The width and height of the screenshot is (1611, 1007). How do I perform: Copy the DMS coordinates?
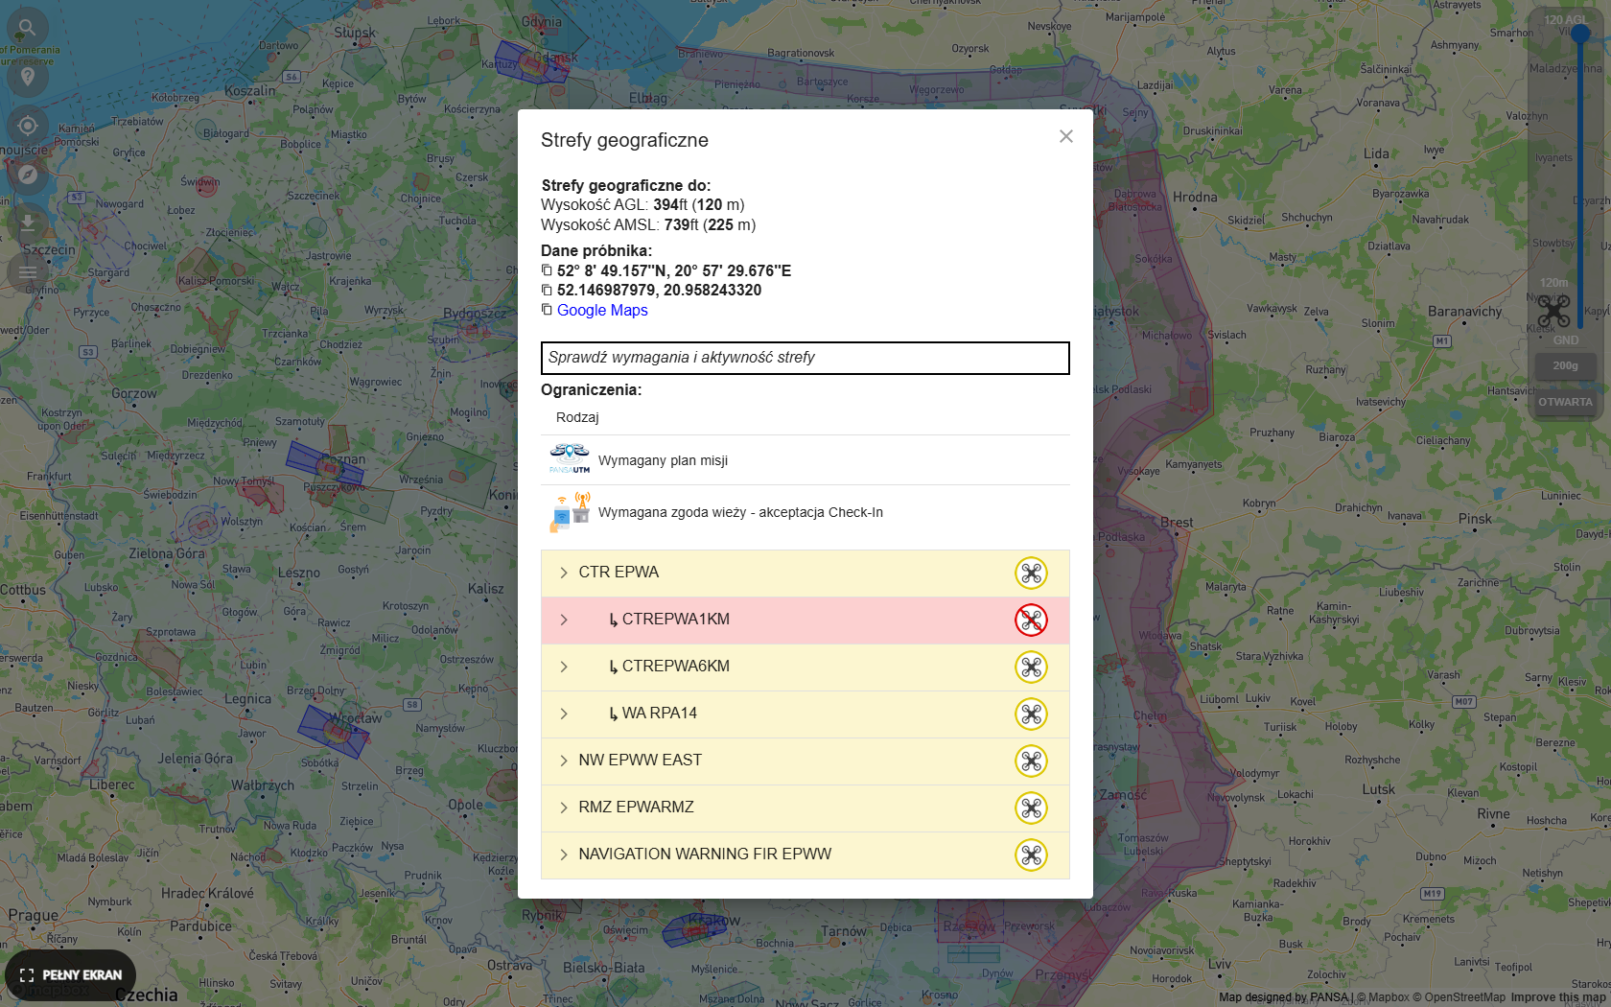tap(547, 270)
